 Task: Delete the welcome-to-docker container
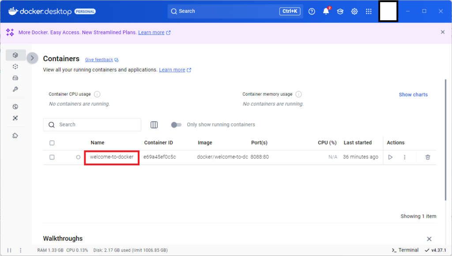tap(428, 157)
